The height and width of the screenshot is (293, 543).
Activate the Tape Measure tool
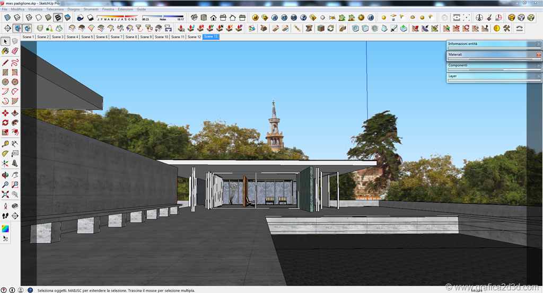click(5, 144)
